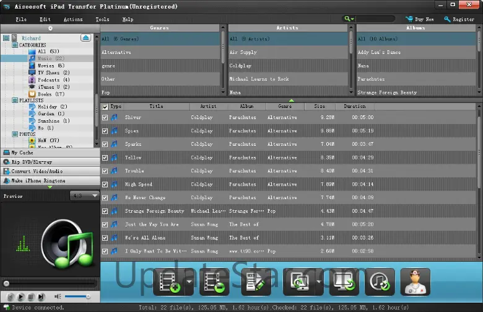Click the preview volume slider
Viewport: 483px width, 312px height.
pos(77,297)
